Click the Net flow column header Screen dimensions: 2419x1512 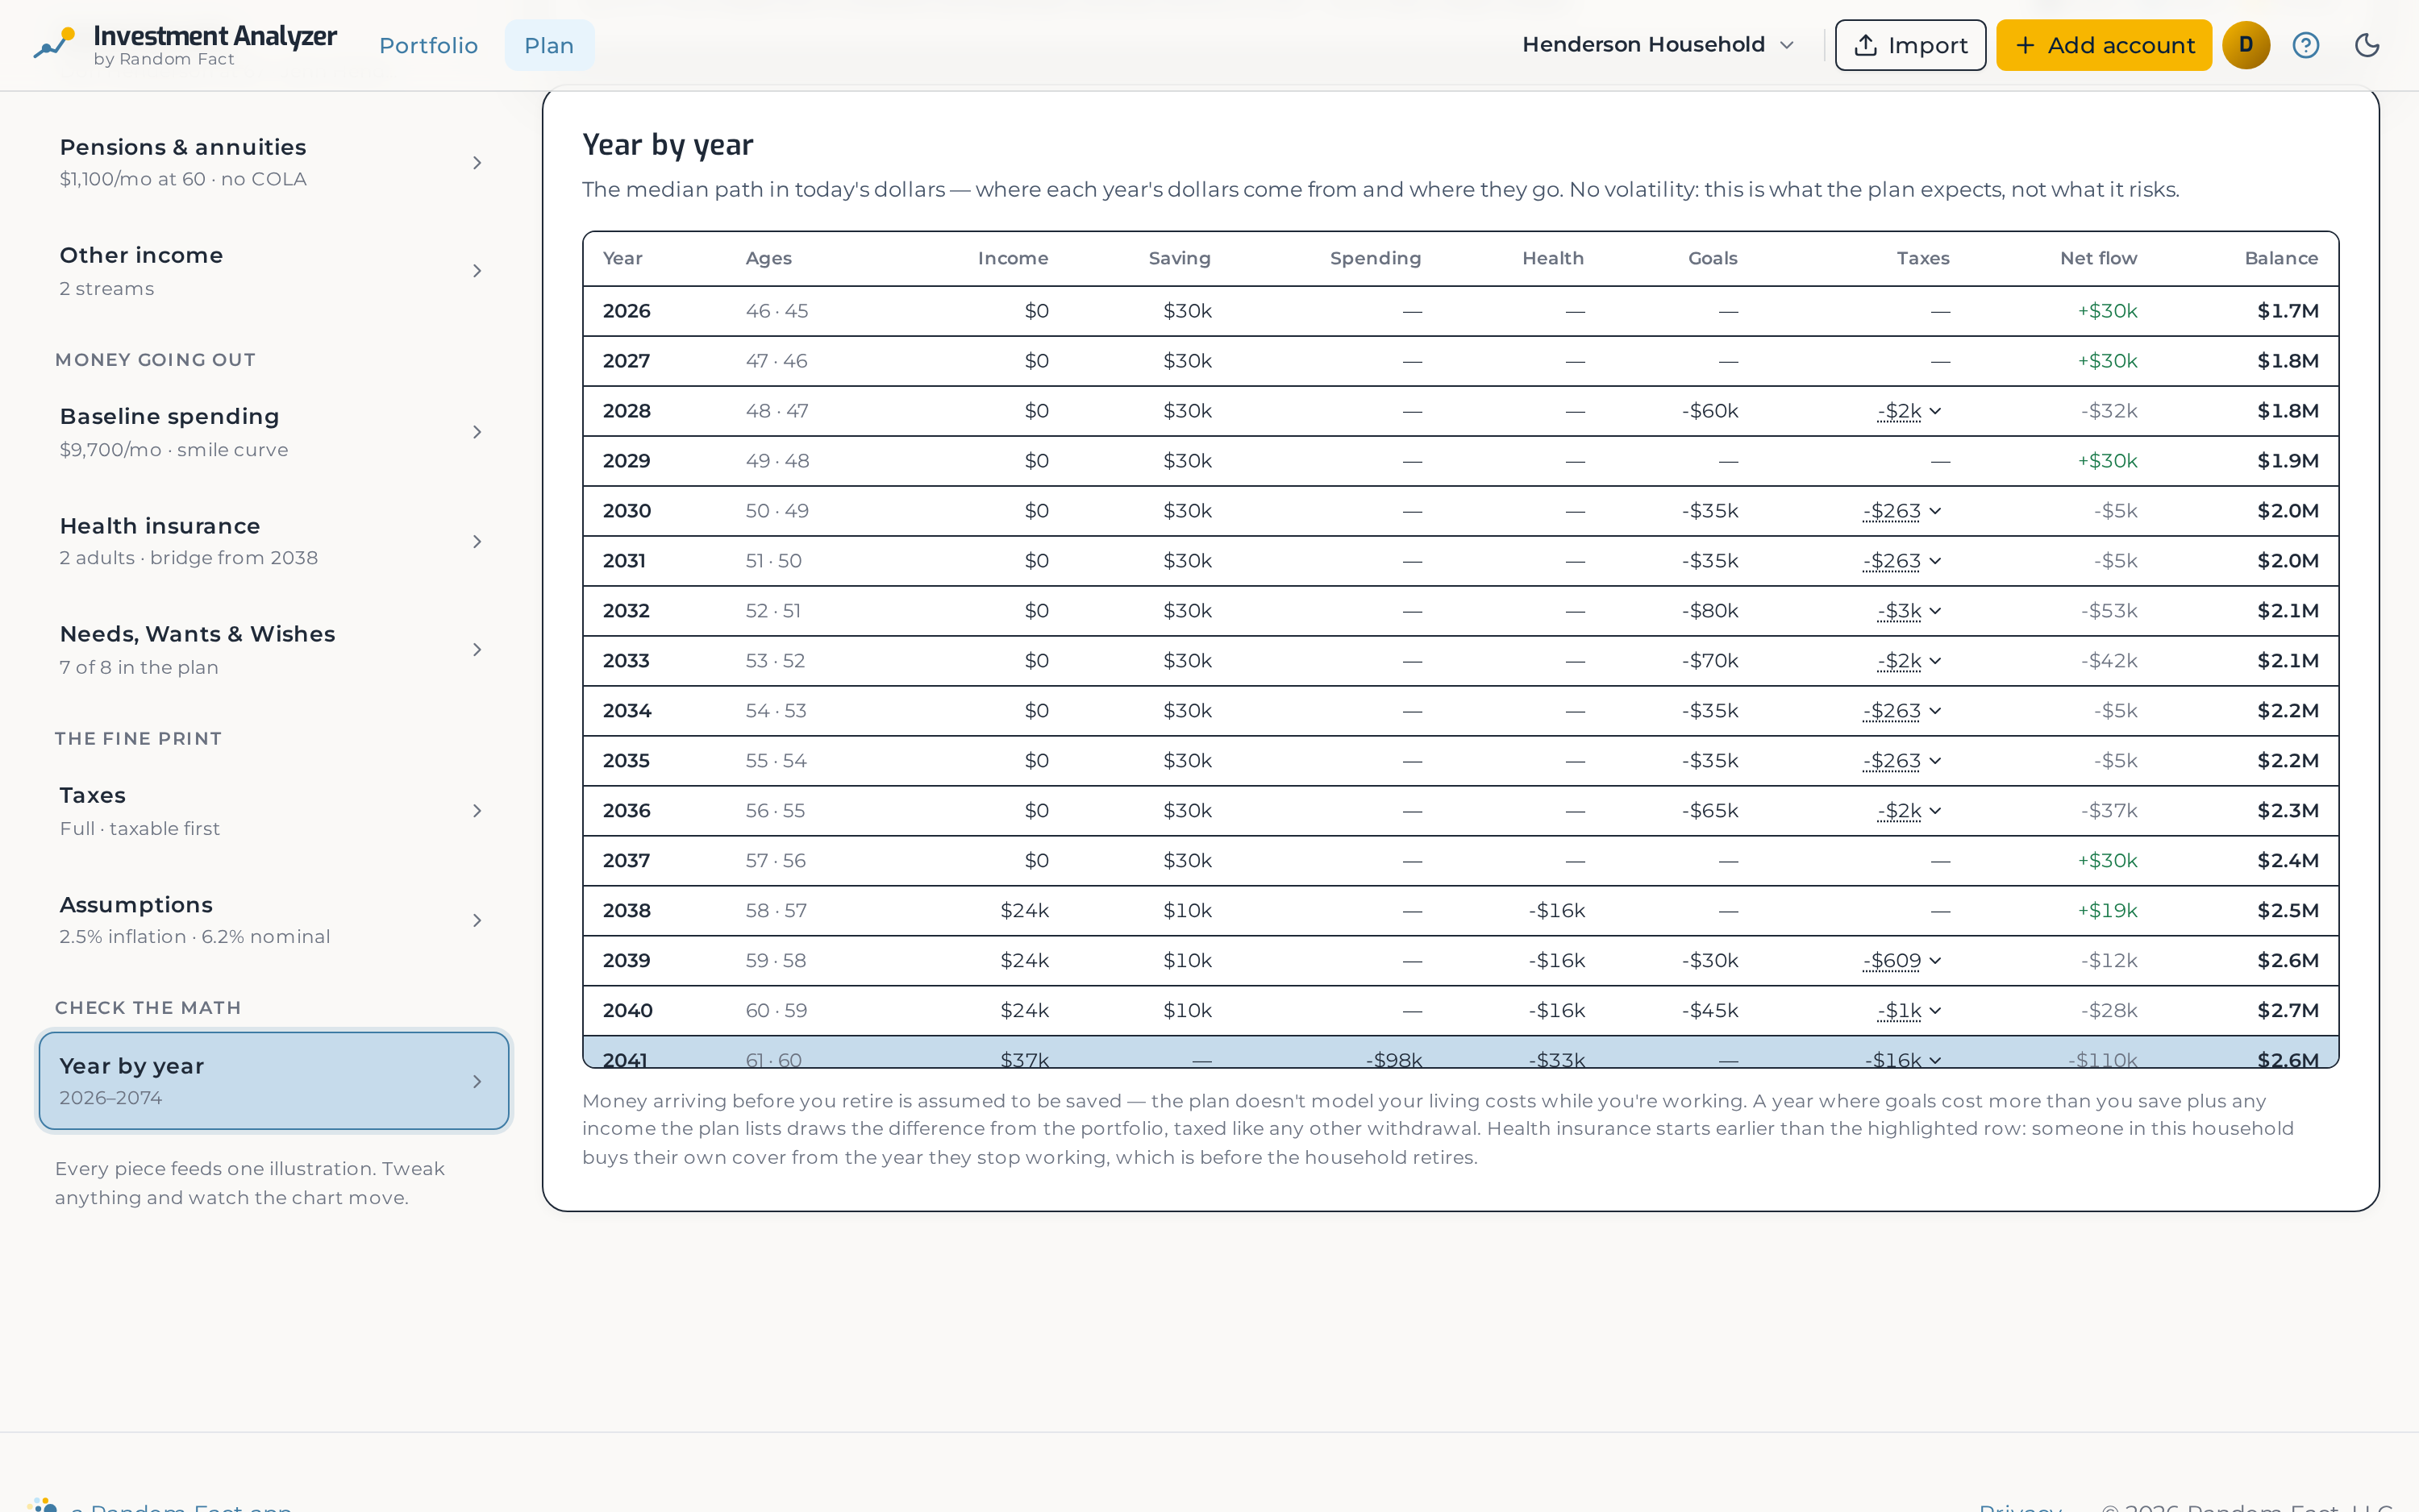pyautogui.click(x=2098, y=258)
